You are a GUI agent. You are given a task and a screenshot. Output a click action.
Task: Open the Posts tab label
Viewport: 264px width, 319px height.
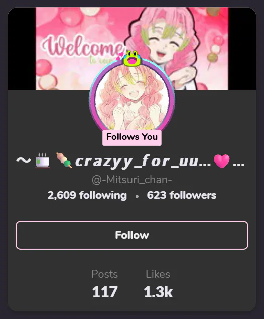click(x=104, y=274)
